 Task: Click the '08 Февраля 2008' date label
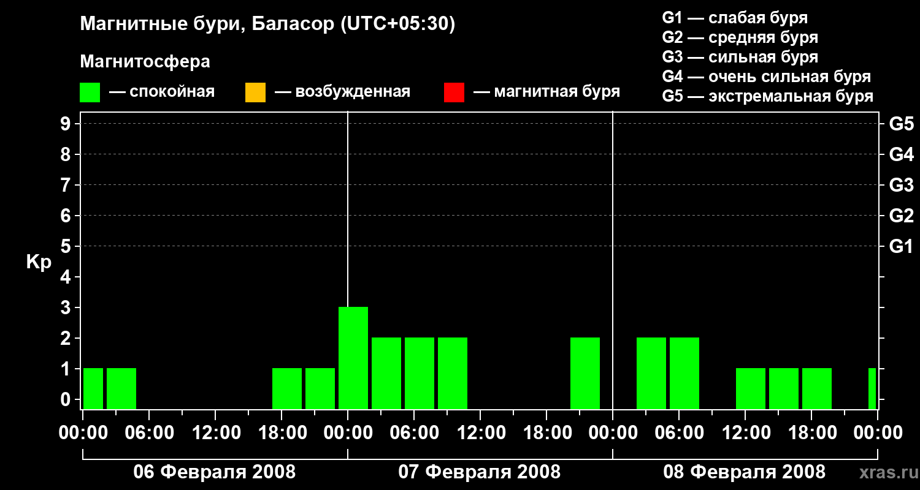point(745,472)
